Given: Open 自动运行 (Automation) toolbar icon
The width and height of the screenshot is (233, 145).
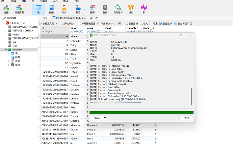Looking at the screenshot, I should (x=118, y=9).
